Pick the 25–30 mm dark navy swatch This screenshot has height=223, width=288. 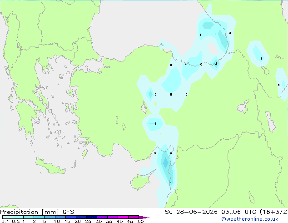point(92,217)
